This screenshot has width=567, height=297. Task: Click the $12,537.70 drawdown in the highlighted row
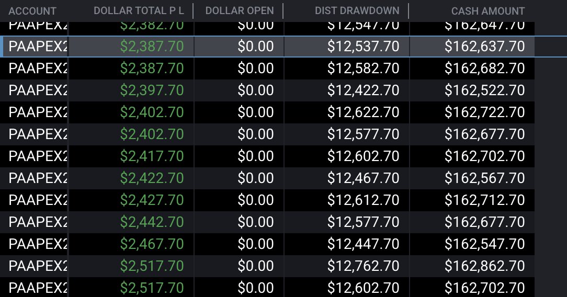tap(363, 46)
